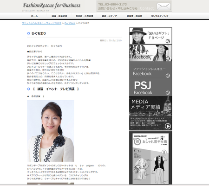Open the FashionRescue for Business logo

pyautogui.click(x=52, y=6)
